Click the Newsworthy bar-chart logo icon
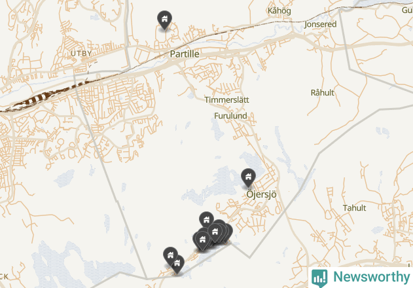This screenshot has width=413, height=288. [x=319, y=278]
